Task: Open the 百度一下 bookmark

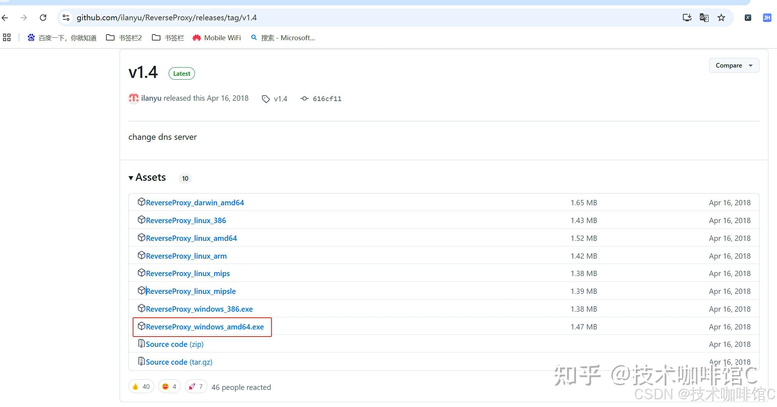Action: [x=62, y=38]
